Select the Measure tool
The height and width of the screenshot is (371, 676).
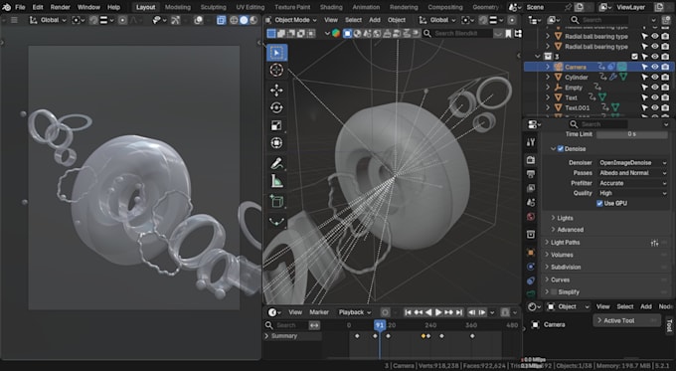[x=276, y=181]
